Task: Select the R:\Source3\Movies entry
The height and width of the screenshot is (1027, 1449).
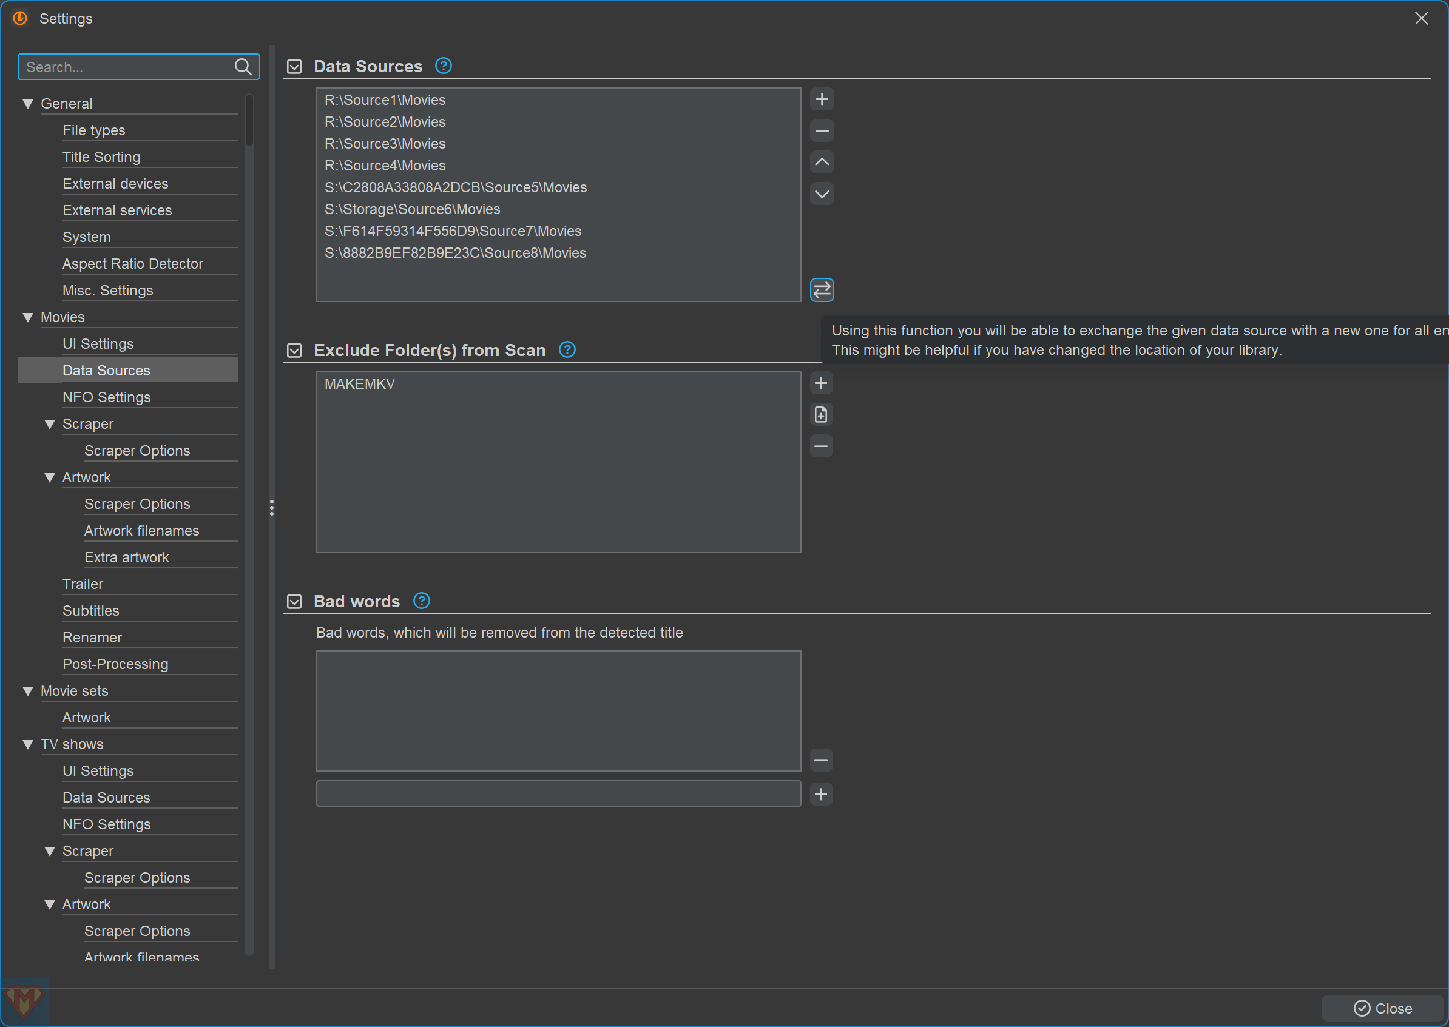Action: pyautogui.click(x=385, y=144)
